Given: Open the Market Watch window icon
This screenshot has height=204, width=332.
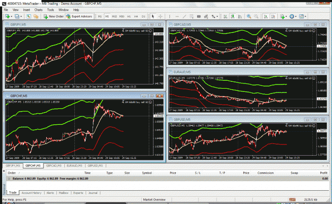Looking at the screenshot, I should coord(29,16).
